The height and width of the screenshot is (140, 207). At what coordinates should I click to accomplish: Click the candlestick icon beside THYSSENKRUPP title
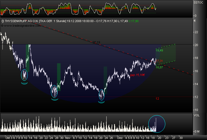tap(2, 21)
